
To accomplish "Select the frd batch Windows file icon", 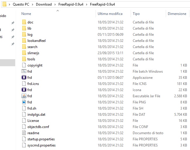I will (24, 71).
